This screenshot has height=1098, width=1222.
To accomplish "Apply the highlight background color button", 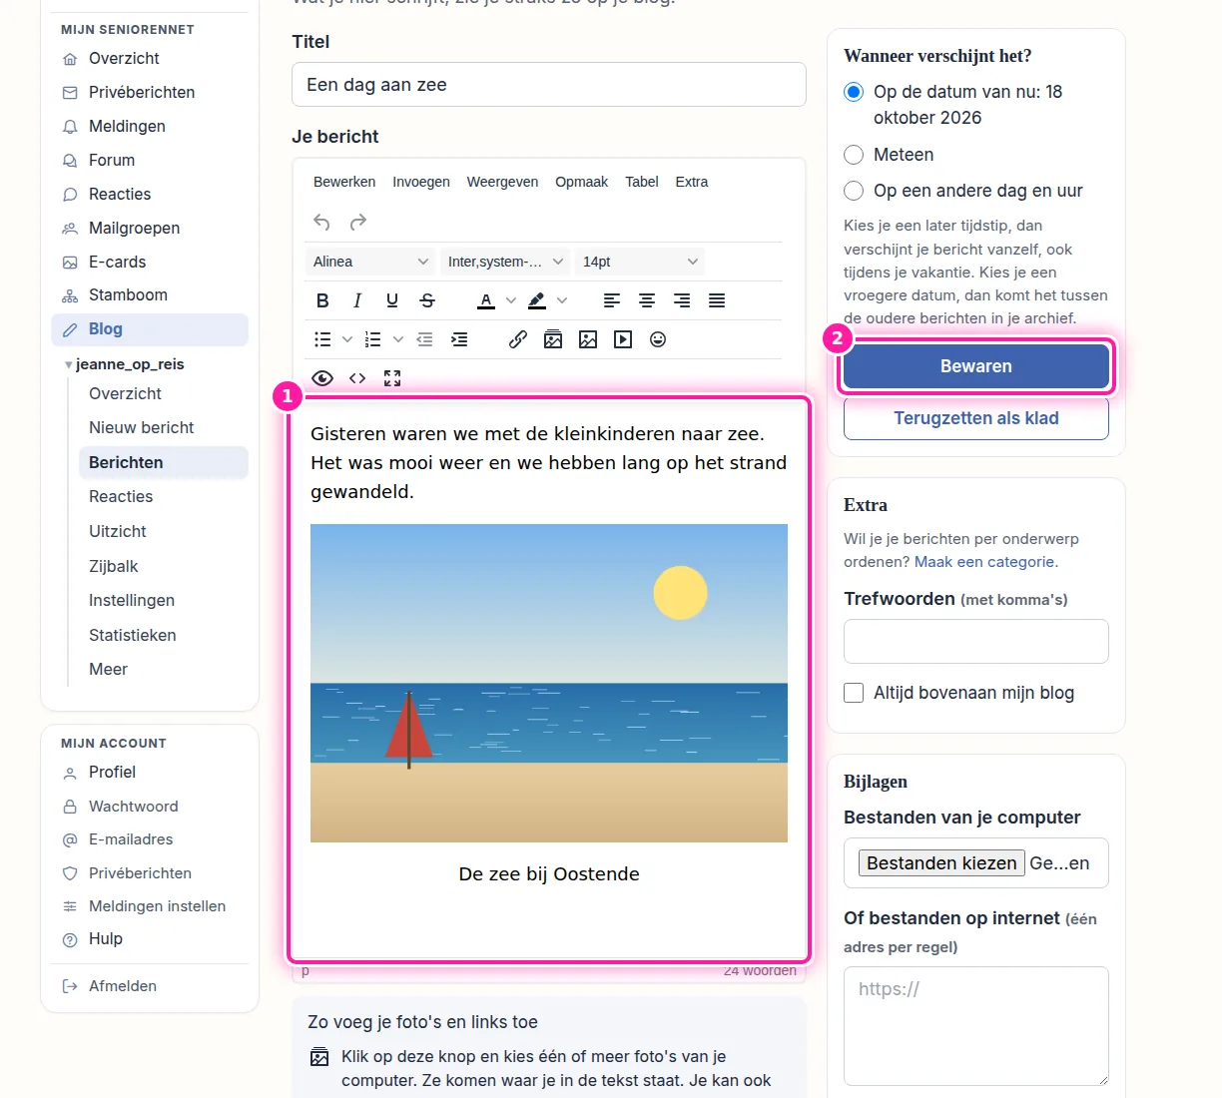I will click(537, 300).
